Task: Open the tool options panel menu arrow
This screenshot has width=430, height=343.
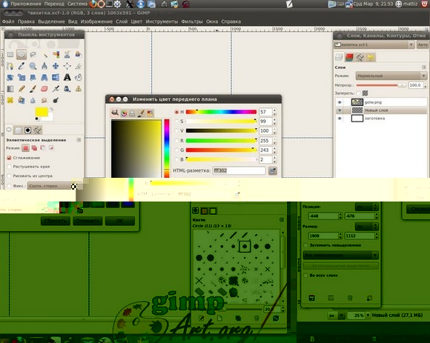Action: (x=79, y=140)
